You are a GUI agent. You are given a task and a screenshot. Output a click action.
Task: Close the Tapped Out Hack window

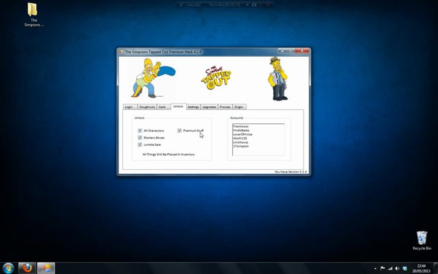[302, 51]
